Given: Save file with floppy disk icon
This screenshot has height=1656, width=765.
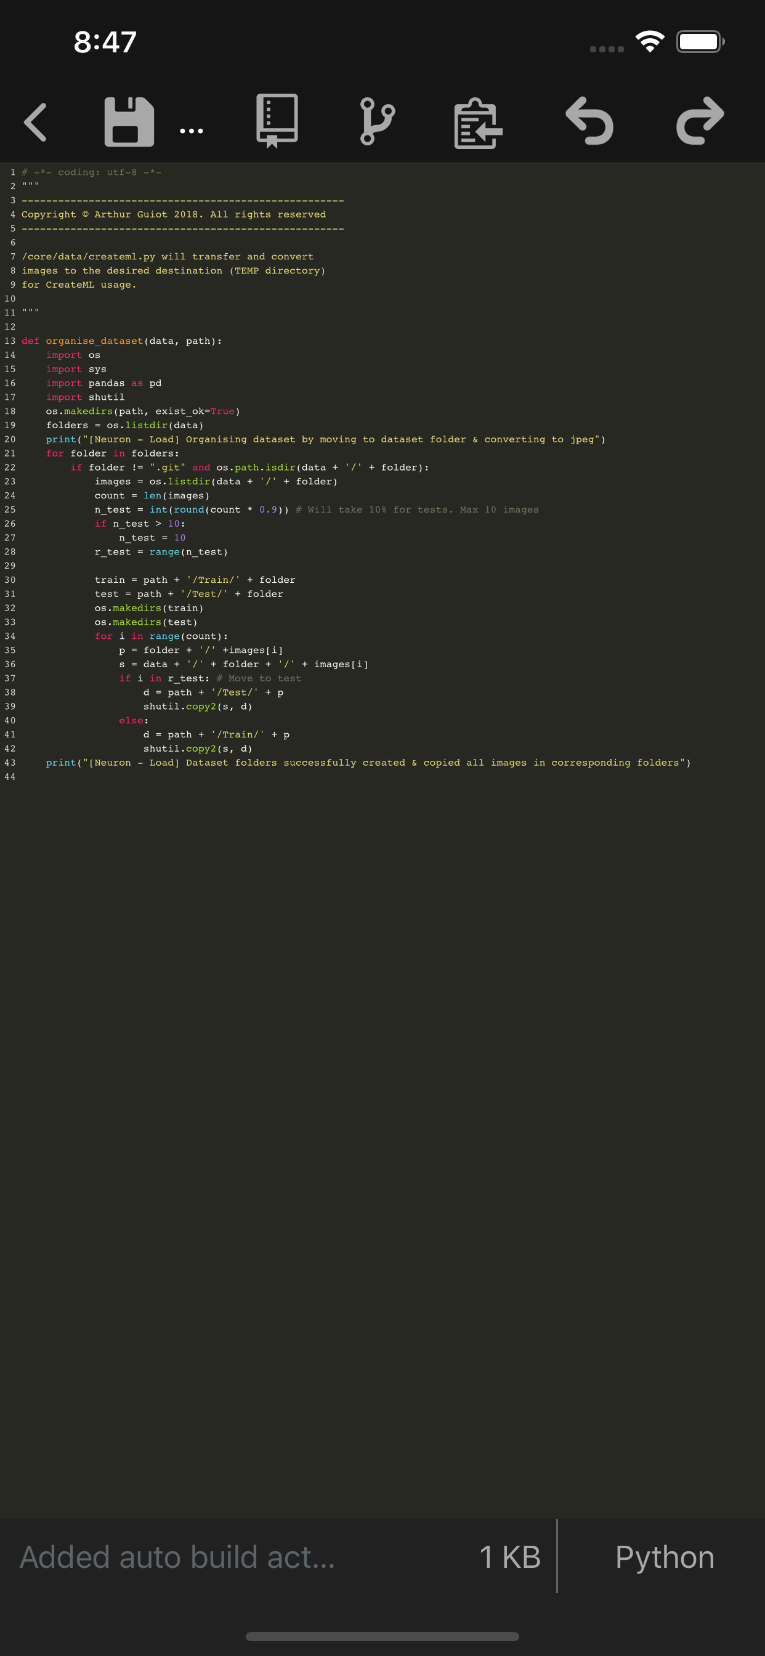Looking at the screenshot, I should (129, 122).
